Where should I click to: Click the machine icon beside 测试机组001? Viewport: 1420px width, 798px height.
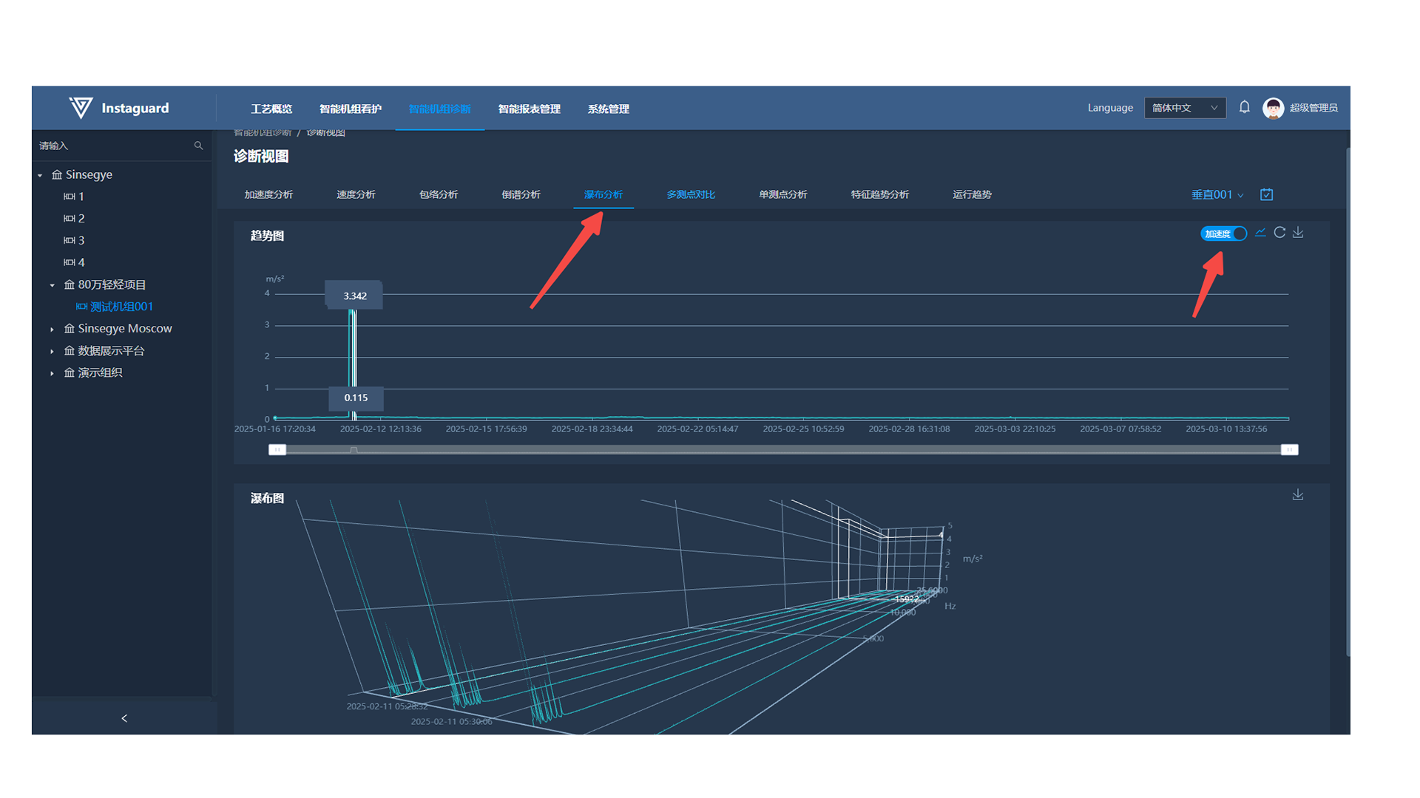click(81, 307)
